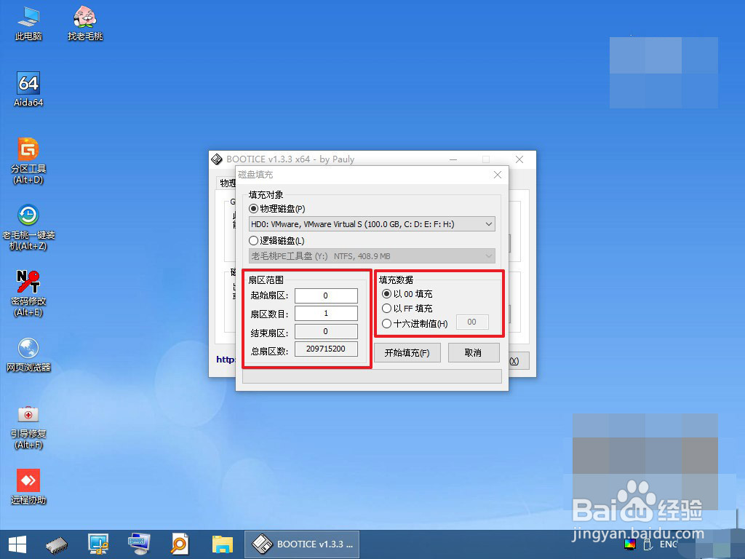
Task: Open the on-screen keyboard taskbar icon
Action: (139, 544)
